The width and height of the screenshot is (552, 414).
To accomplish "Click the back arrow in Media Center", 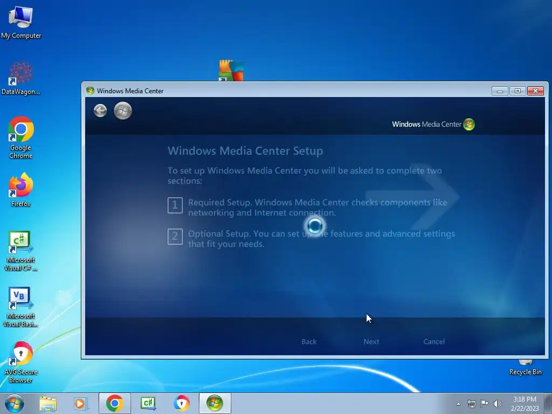I will click(100, 111).
